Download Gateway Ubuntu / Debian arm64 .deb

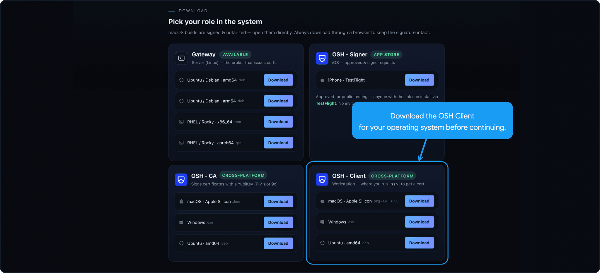tap(278, 101)
